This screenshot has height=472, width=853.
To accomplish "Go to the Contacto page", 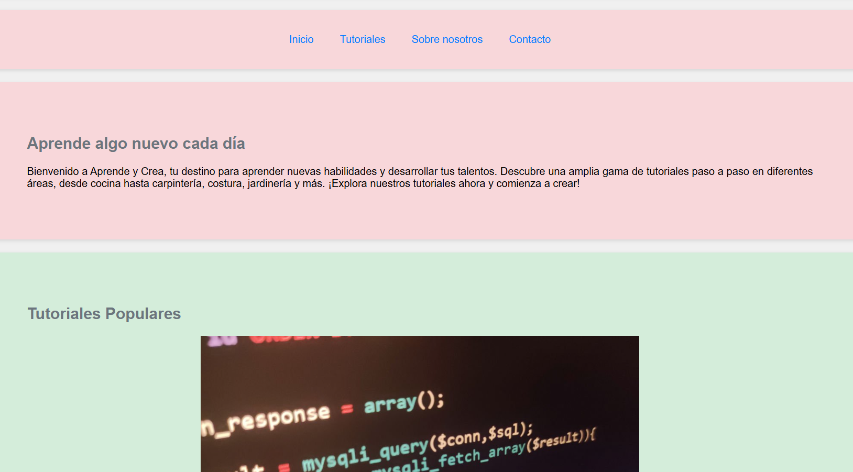I will click(x=530, y=39).
